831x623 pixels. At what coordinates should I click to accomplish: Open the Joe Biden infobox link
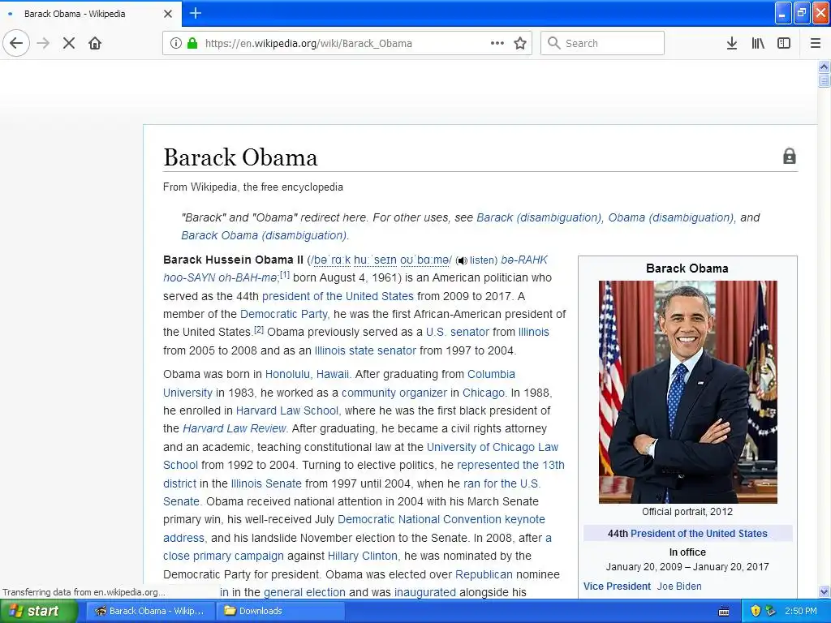point(679,586)
